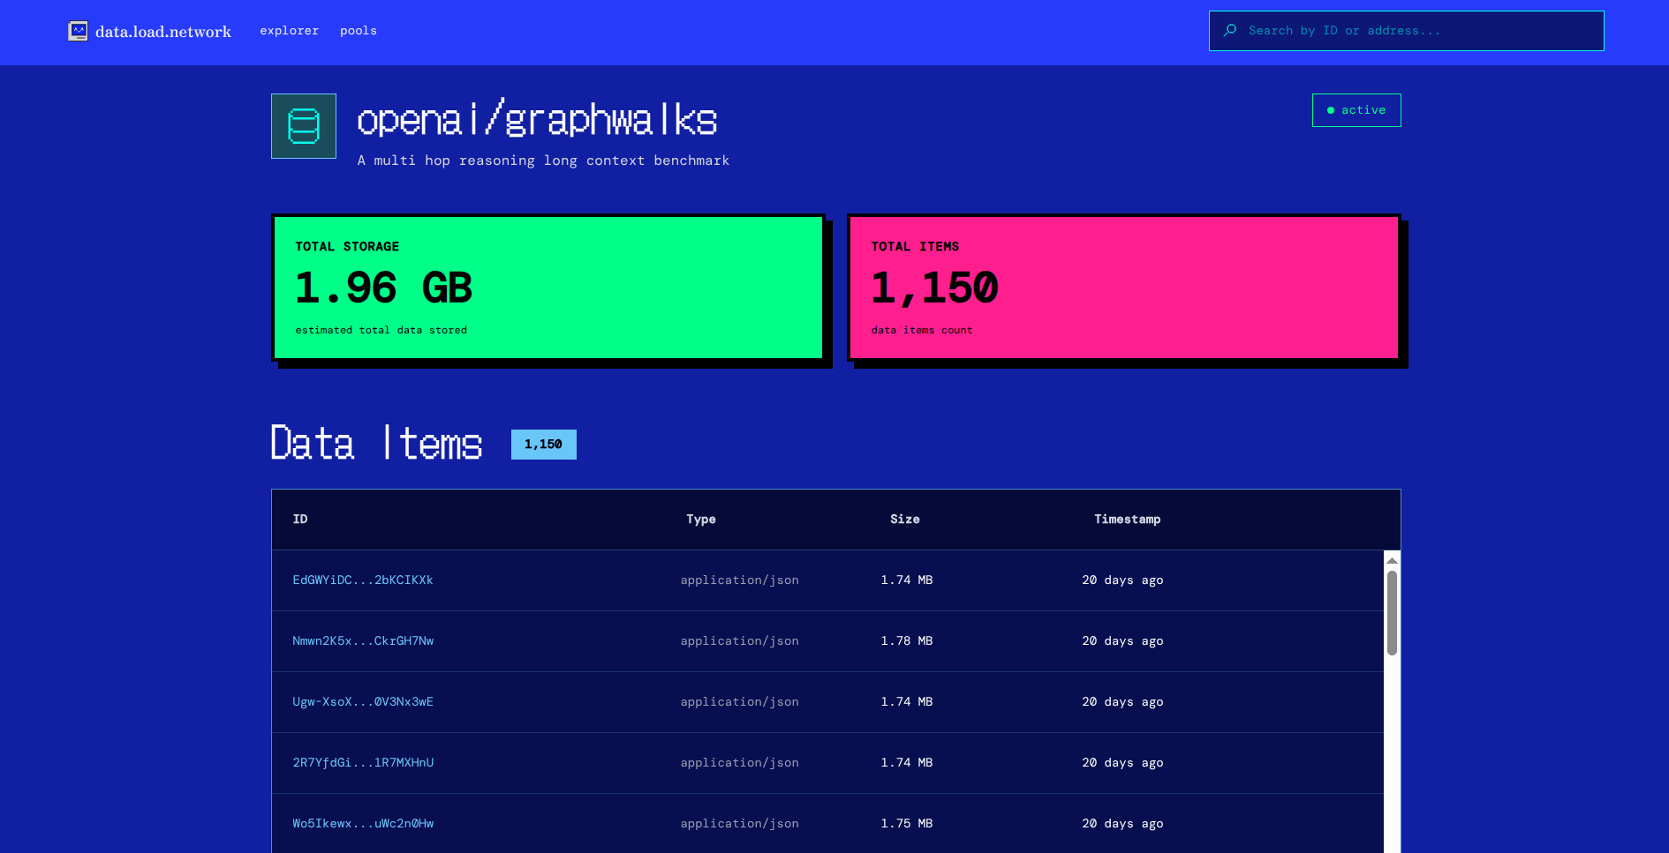Open data item EdGWYiDC...2bKCIKXk
Screen dimensions: 1669x853
363,580
